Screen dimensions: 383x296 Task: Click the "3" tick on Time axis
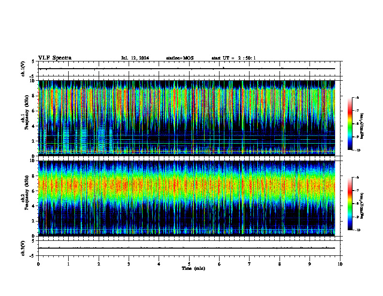pos(129,264)
